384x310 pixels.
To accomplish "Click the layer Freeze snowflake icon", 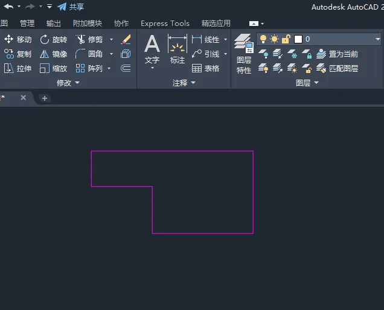I will pyautogui.click(x=292, y=54).
